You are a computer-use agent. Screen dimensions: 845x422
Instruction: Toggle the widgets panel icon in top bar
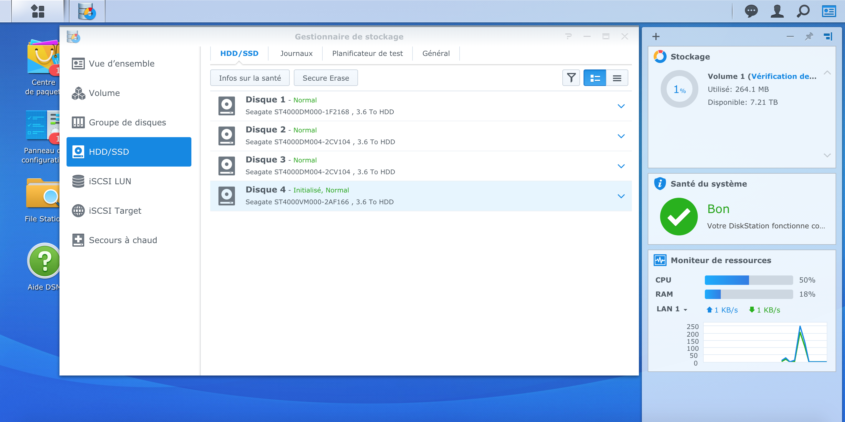(x=829, y=11)
